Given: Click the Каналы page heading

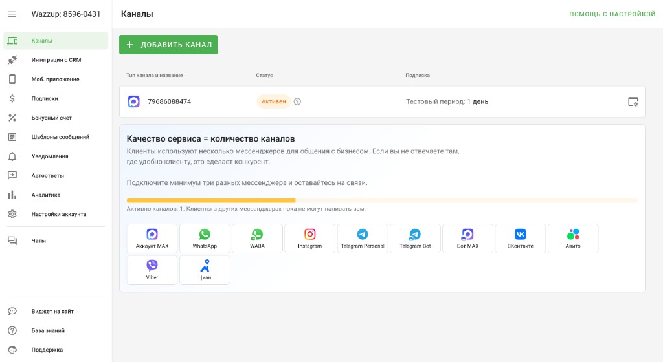Looking at the screenshot, I should (x=137, y=14).
